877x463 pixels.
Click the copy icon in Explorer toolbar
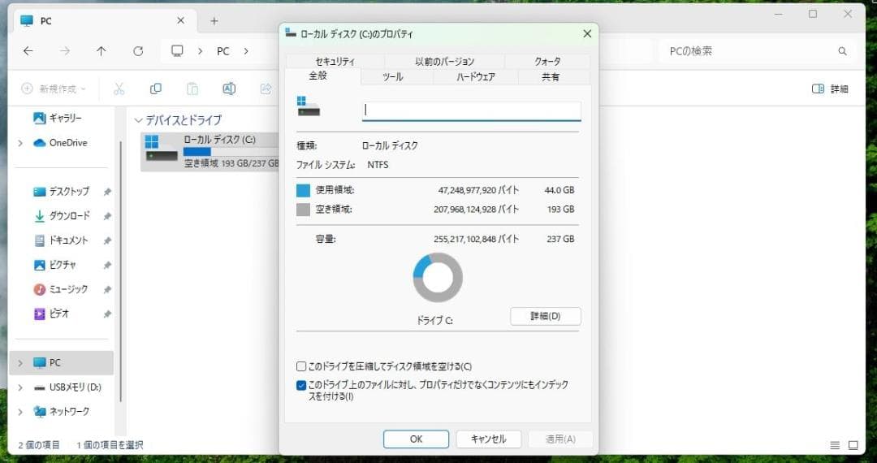coord(155,89)
